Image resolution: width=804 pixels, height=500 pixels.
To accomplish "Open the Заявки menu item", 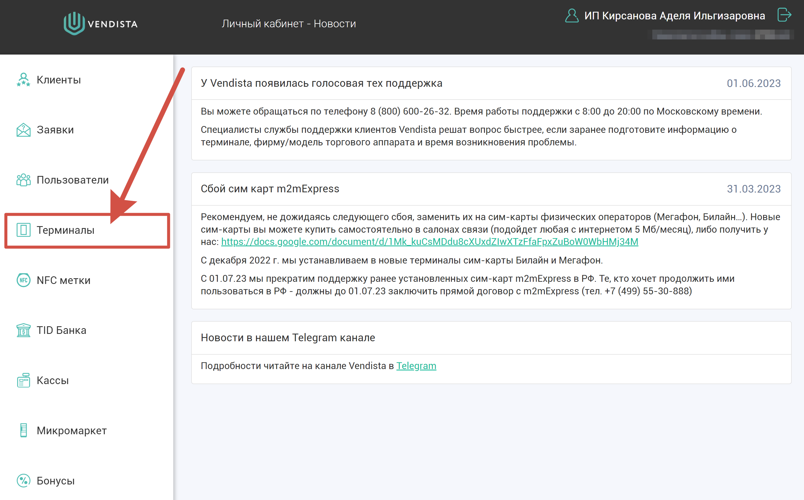I will [x=55, y=130].
